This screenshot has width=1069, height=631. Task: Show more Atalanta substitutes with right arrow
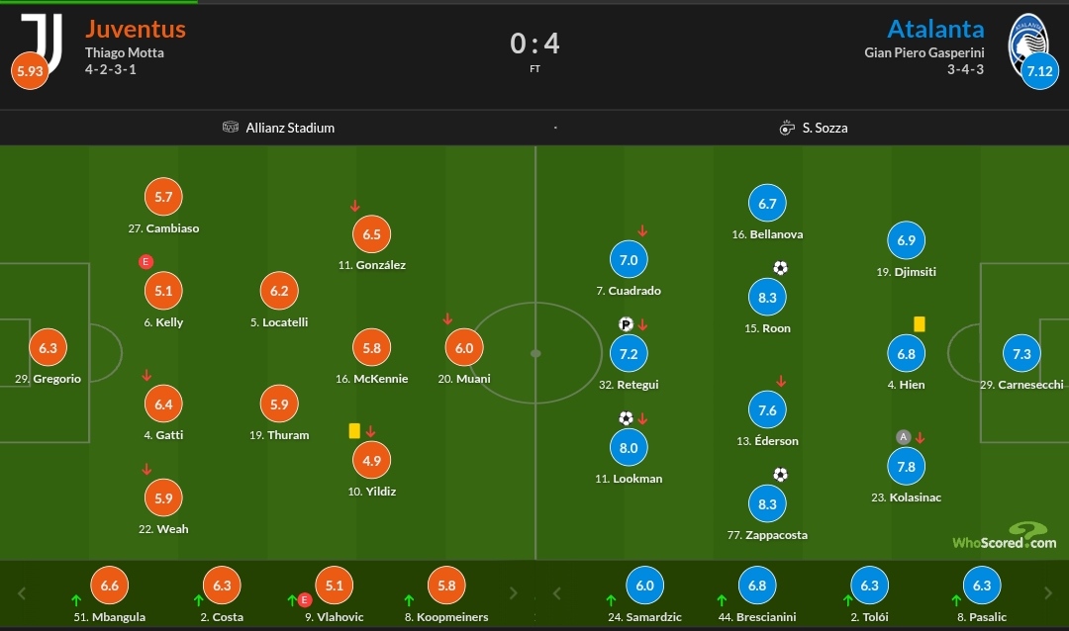click(x=1048, y=593)
